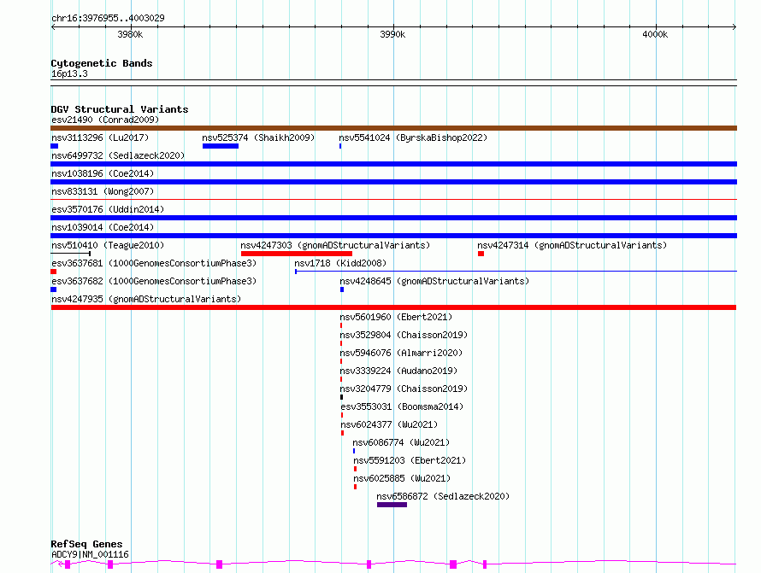Open nsv4247303 (gnomADStructuralVariants) label
761x573 pixels.
pos(335,245)
